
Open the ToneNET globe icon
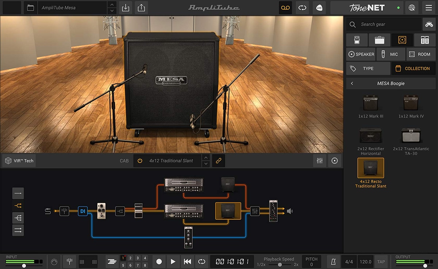pos(412,8)
